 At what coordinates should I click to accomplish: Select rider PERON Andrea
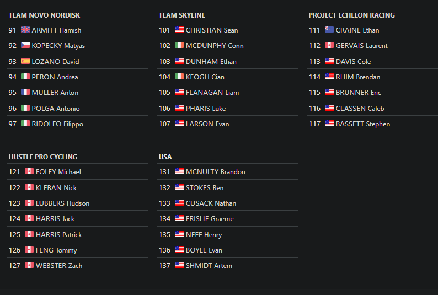click(x=55, y=77)
